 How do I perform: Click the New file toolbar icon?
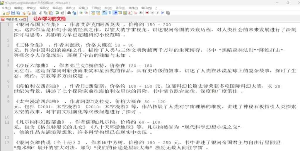point(3,13)
